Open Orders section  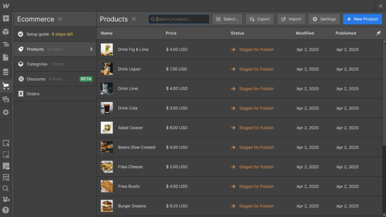[x=55, y=94]
